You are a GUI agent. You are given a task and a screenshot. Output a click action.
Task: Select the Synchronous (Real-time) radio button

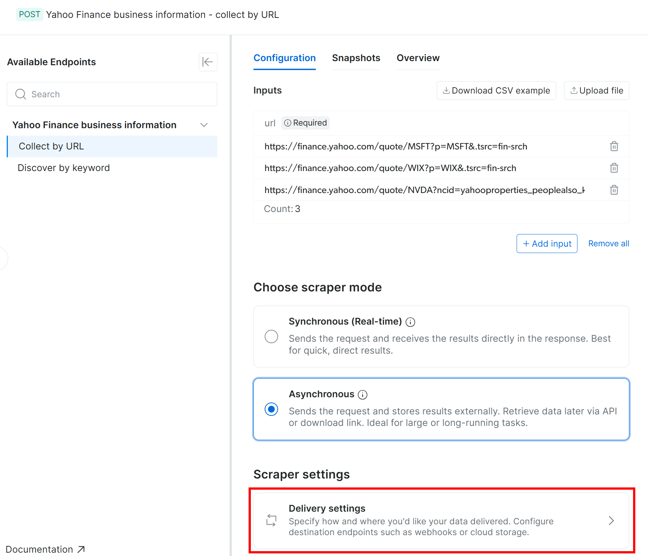(x=271, y=337)
